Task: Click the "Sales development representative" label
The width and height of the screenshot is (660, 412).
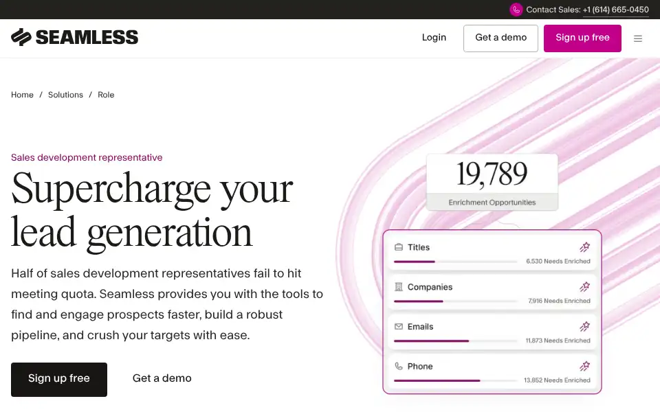Action: tap(87, 157)
